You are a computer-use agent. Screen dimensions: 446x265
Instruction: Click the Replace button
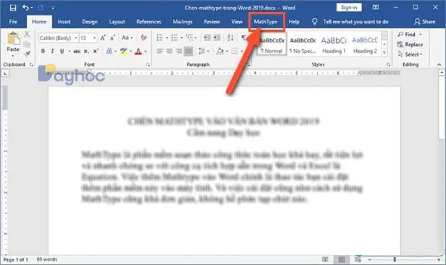pos(410,45)
